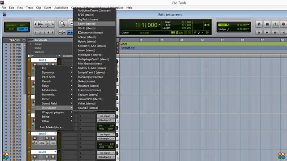Click the default note duration icon
The width and height of the screenshot is (287, 161).
[199, 33]
